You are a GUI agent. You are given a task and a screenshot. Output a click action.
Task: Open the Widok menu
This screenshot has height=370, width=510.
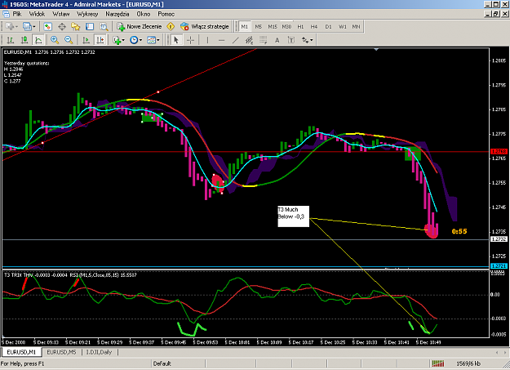[37, 14]
